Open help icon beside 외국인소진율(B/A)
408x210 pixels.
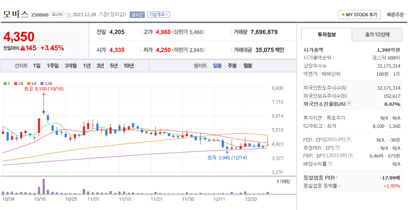tap(349, 104)
